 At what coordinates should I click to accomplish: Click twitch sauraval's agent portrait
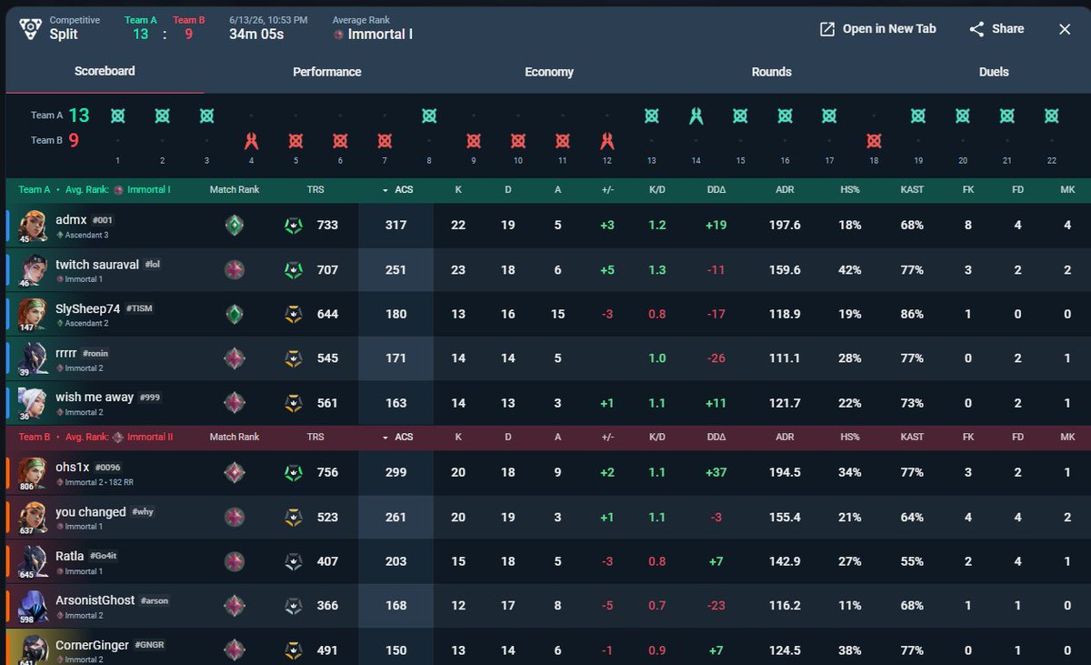coord(32,269)
